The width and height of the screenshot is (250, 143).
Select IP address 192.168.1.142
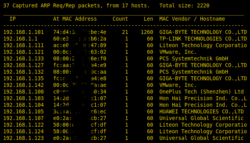pos(23,85)
